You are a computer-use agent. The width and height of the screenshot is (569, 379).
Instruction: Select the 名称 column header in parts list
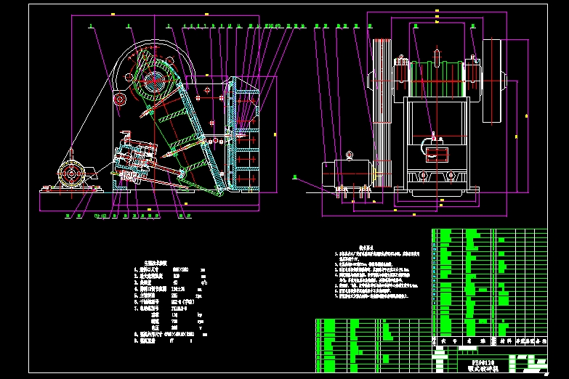(x=476, y=341)
